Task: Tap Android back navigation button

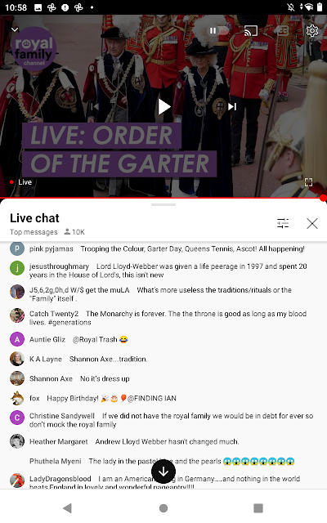Action: (68, 508)
